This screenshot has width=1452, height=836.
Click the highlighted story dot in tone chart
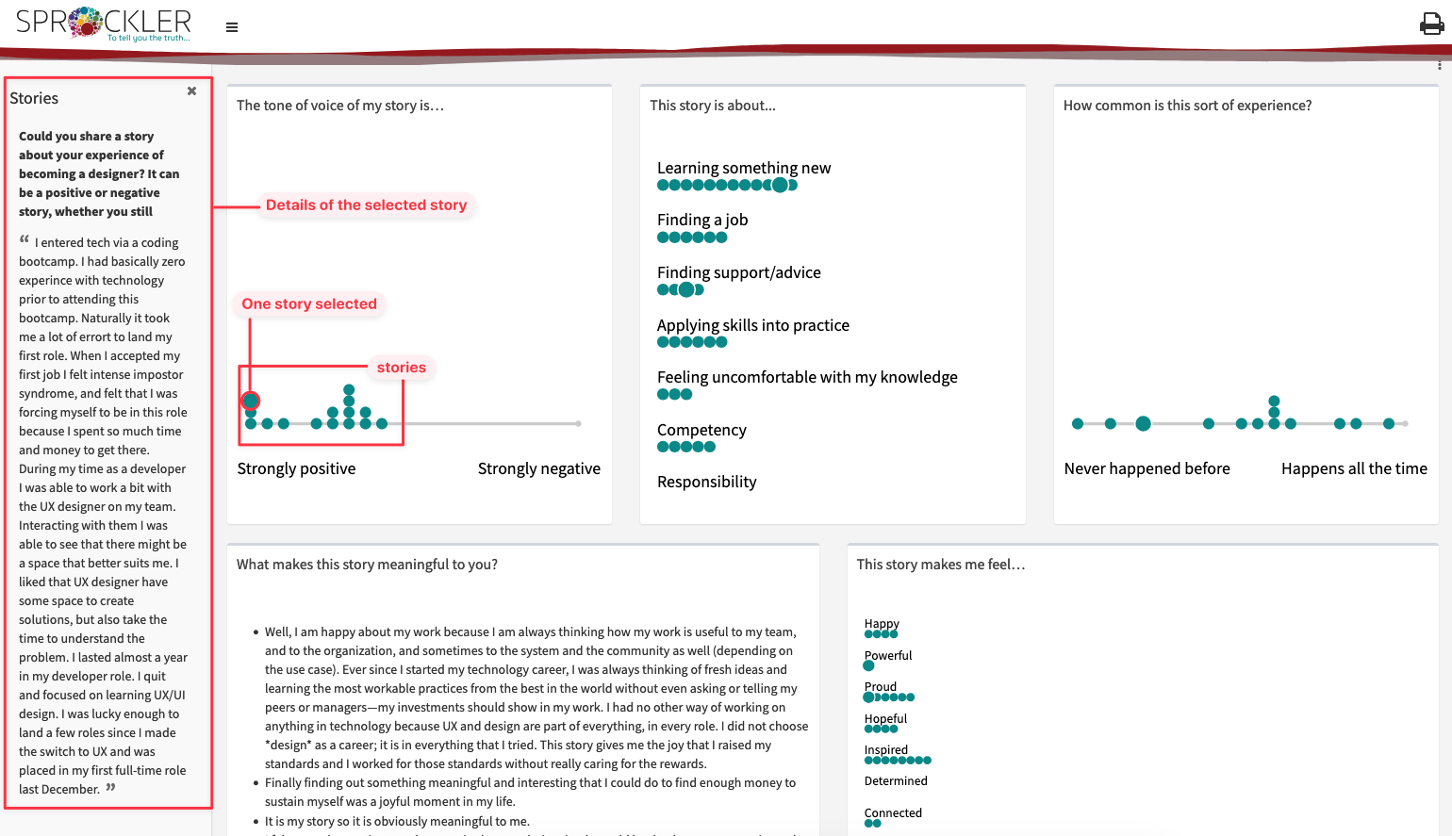pyautogui.click(x=250, y=401)
